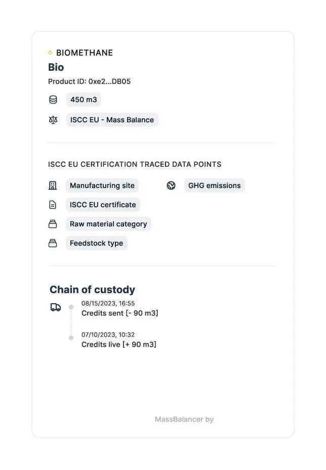Screen dimensions: 326x470
Task: Open the Manufacturing site data point
Action: 102,185
